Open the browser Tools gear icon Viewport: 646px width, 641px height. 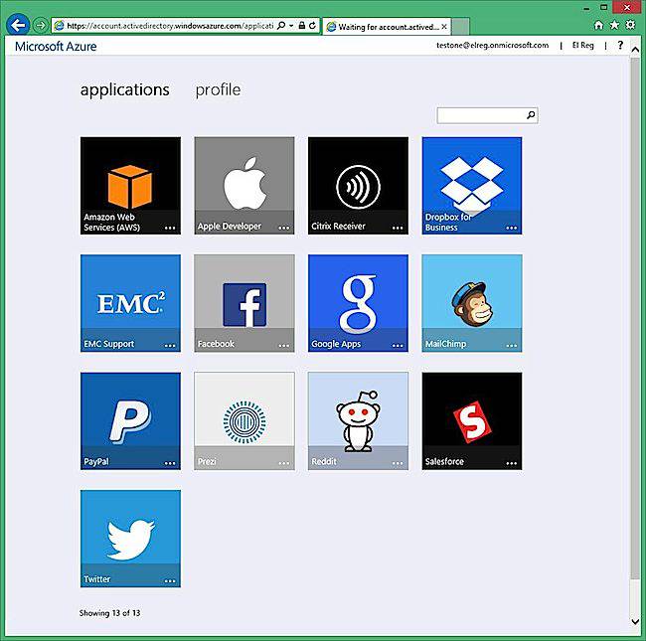click(x=630, y=25)
